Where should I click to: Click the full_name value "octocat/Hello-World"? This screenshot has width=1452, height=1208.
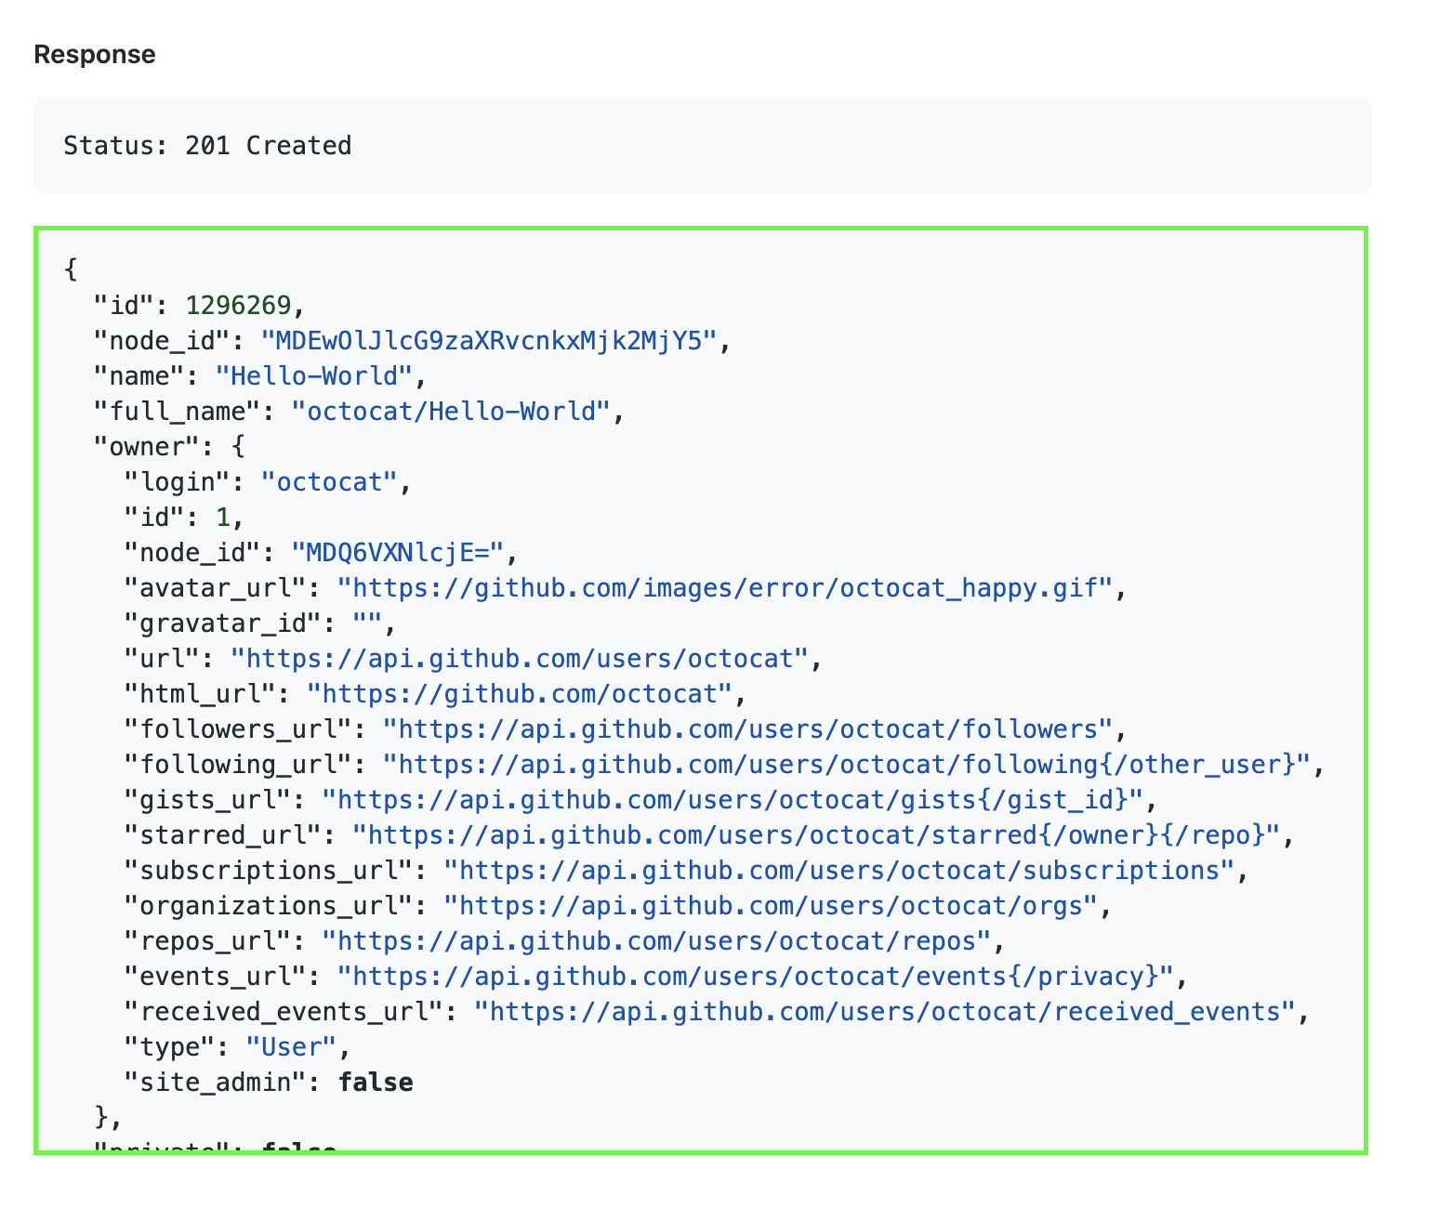(451, 411)
